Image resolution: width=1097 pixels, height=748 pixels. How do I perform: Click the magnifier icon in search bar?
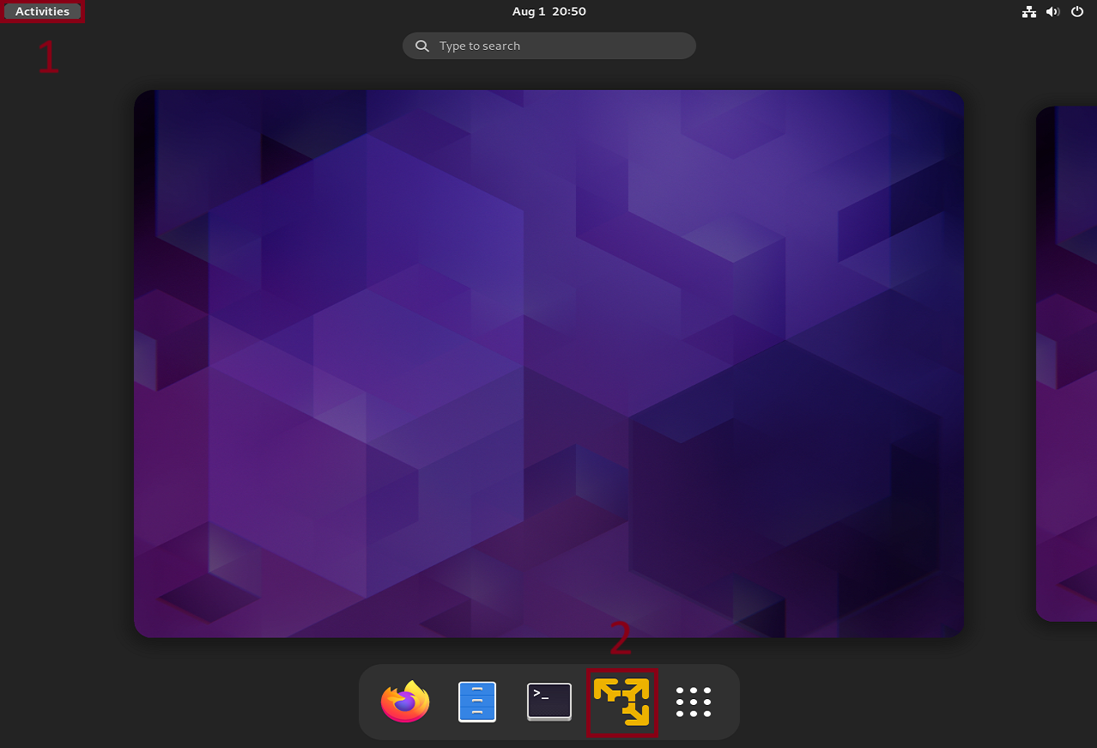(422, 46)
